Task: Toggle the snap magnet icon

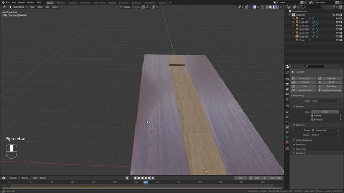Action: (143, 7)
